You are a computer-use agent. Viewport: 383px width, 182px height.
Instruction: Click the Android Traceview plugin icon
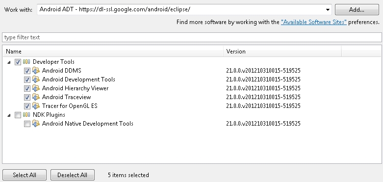click(x=36, y=97)
